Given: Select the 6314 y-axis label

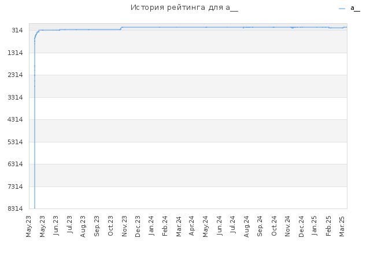Looking at the screenshot, I should [15, 164].
